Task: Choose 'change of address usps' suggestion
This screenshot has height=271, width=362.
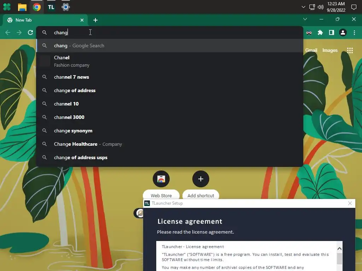Action: pos(170,157)
